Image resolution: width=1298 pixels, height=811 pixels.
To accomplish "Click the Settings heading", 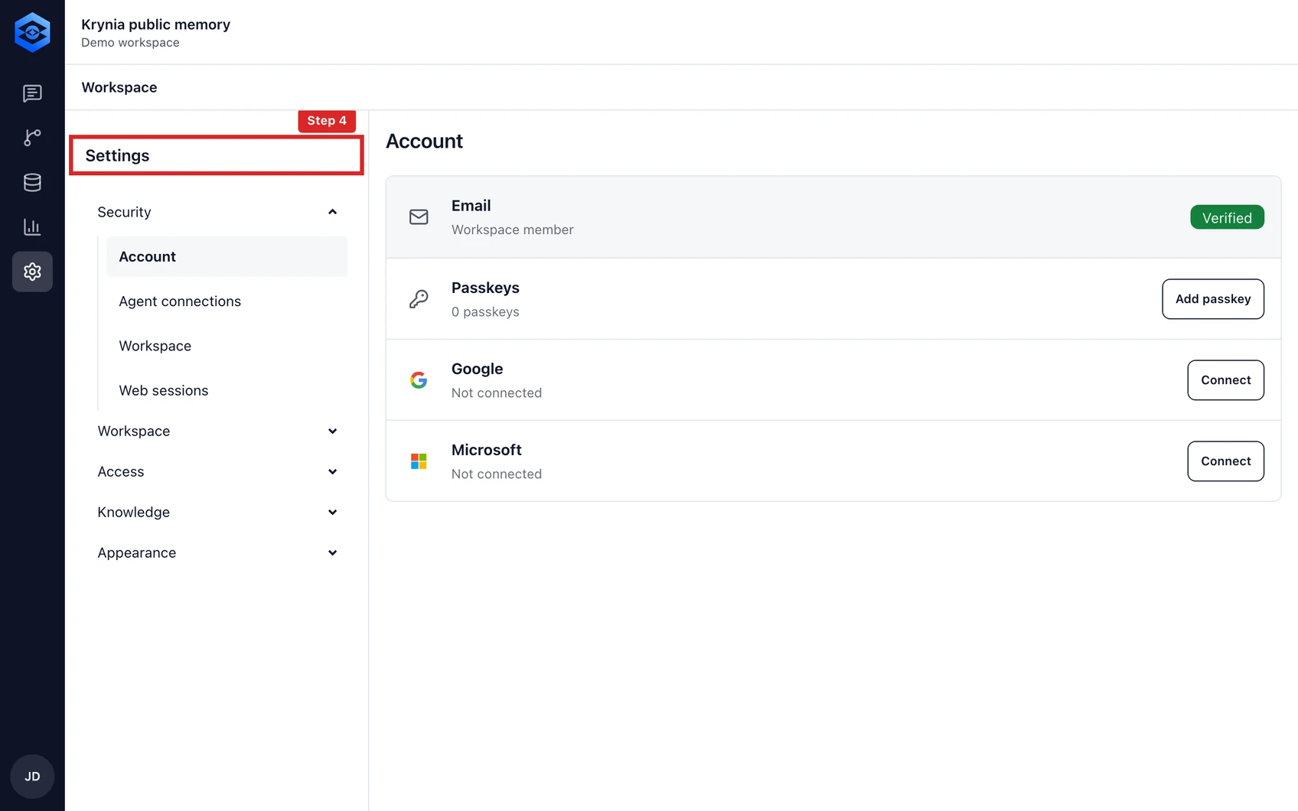I will 117,155.
